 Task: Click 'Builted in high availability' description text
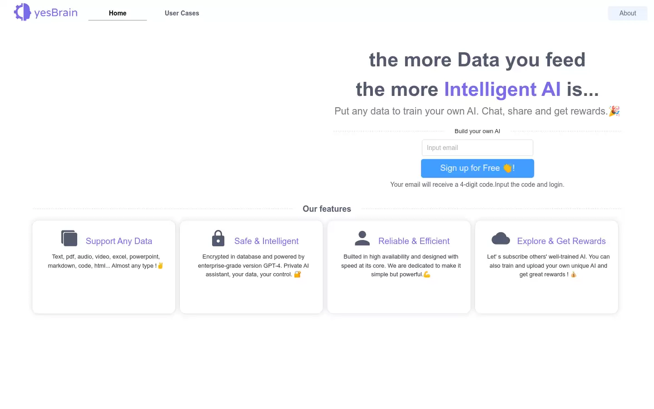tap(401, 265)
